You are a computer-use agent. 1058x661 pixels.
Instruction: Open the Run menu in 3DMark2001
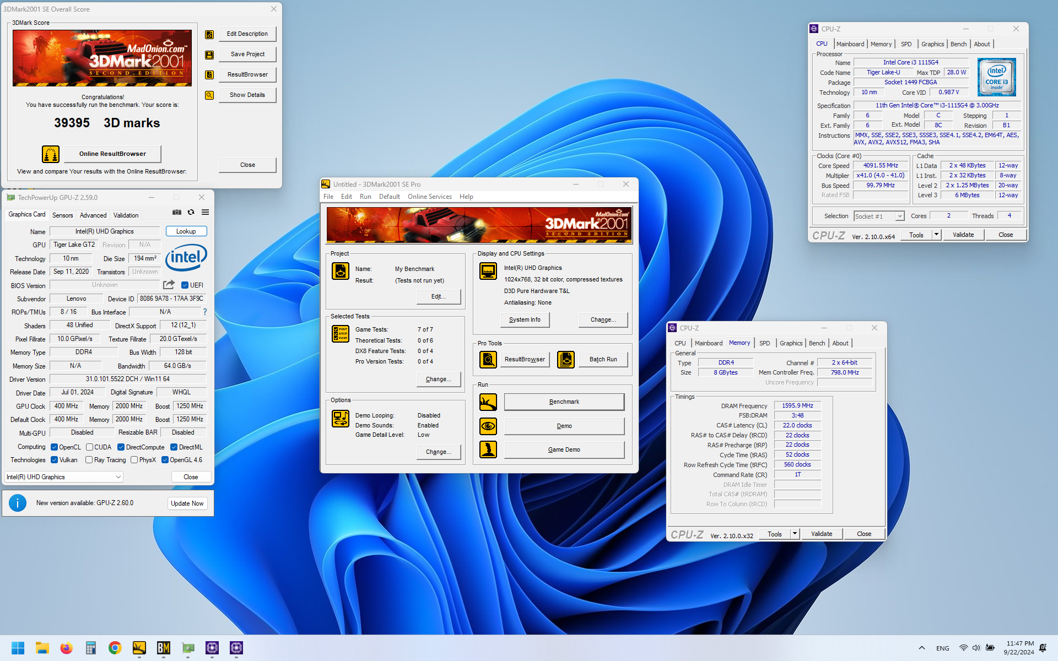coord(365,197)
